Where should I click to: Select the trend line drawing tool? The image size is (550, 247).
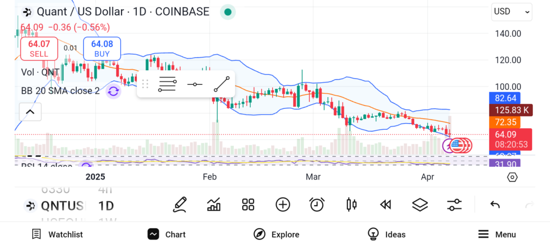click(x=222, y=84)
